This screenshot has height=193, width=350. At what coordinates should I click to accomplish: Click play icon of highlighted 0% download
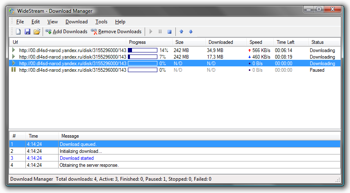[14, 63]
